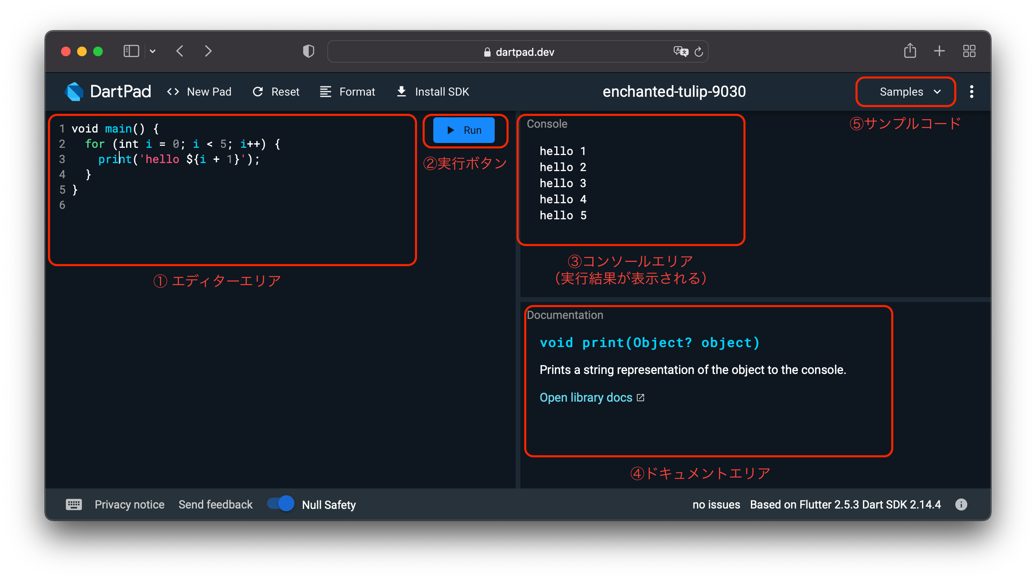Click the privacy shield icon
The width and height of the screenshot is (1036, 580).
[x=308, y=51]
